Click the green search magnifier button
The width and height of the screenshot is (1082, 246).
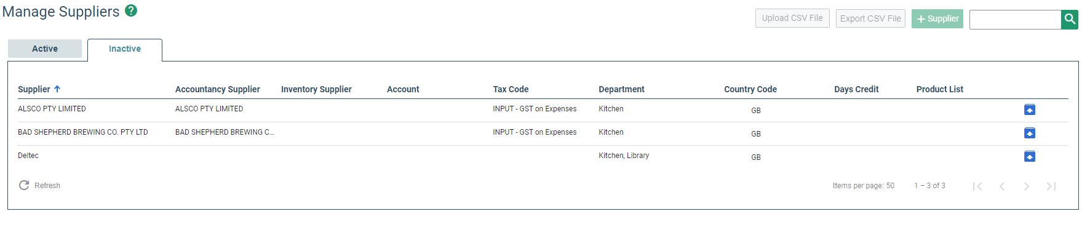click(1070, 19)
